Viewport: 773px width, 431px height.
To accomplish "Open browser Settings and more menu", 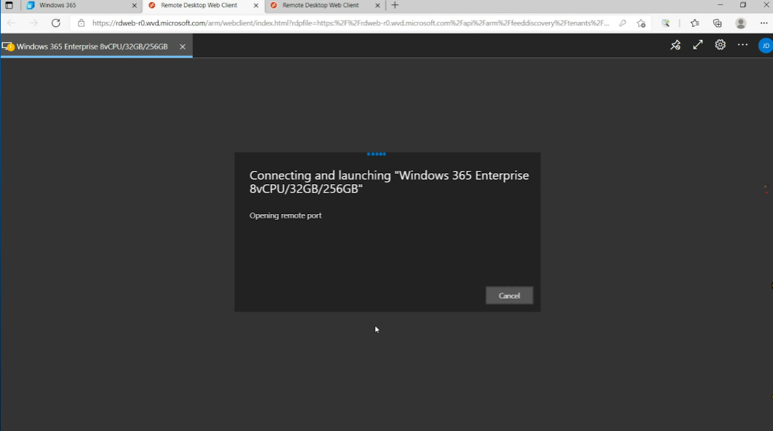I will coord(764,23).
